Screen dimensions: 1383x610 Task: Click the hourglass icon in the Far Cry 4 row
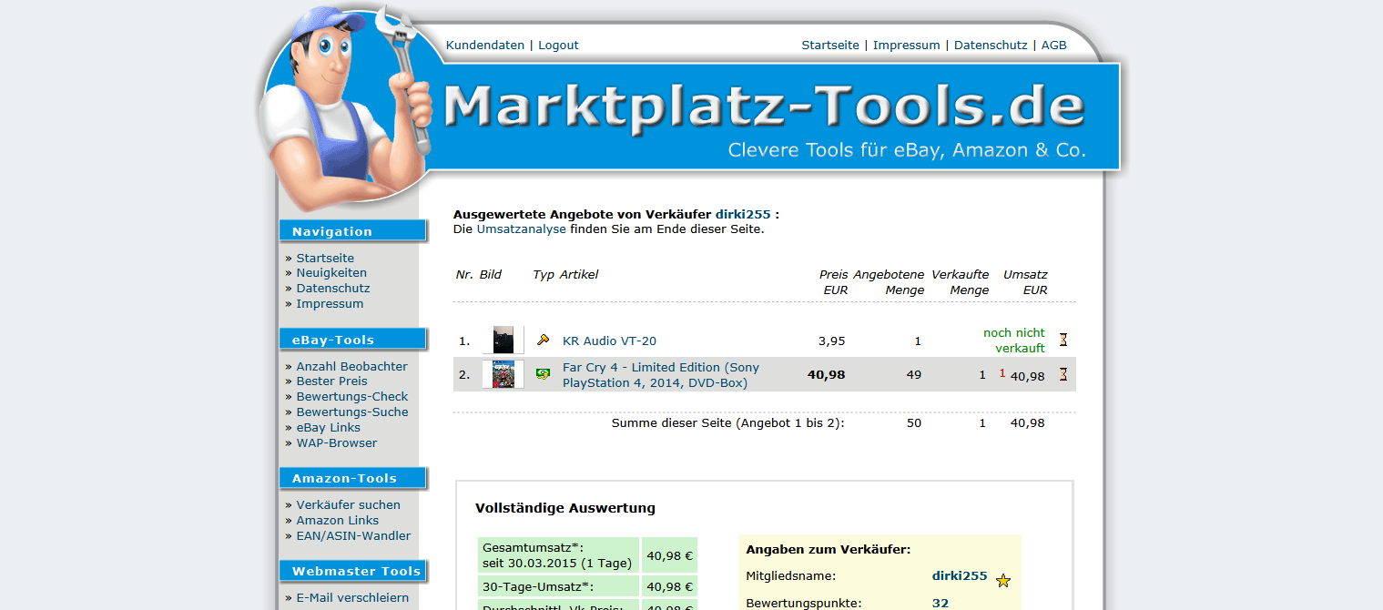coord(1063,374)
